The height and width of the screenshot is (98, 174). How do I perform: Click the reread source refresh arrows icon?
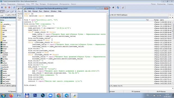click(14, 7)
